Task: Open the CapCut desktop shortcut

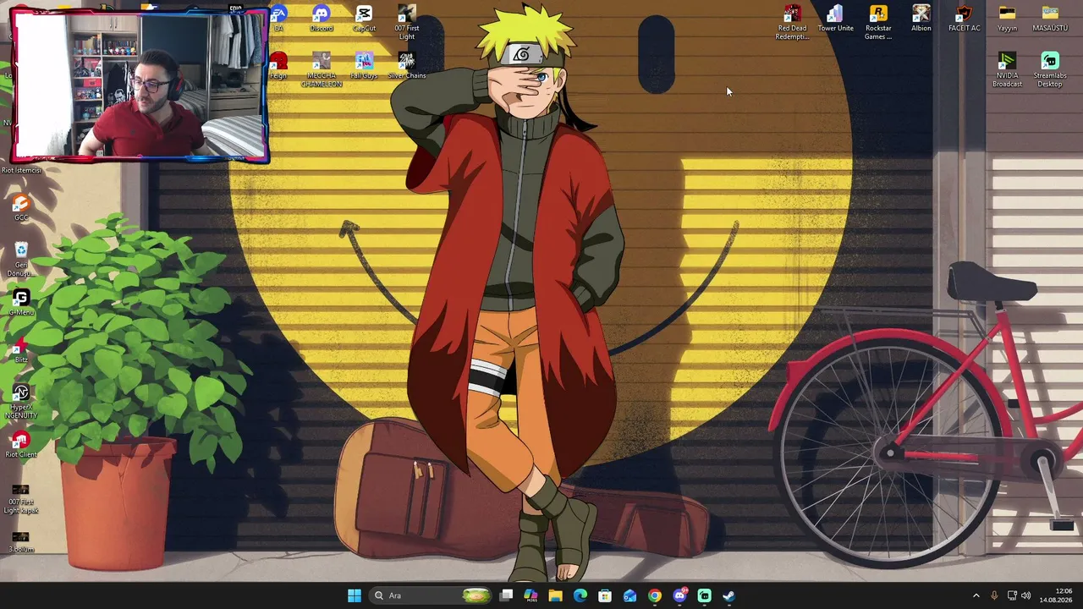Action: pyautogui.click(x=364, y=19)
